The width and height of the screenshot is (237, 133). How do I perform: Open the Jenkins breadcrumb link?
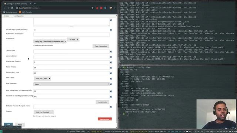7,16
